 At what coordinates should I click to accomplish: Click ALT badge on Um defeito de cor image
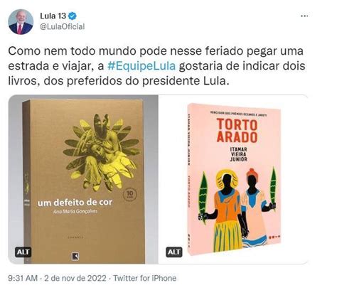(x=23, y=252)
